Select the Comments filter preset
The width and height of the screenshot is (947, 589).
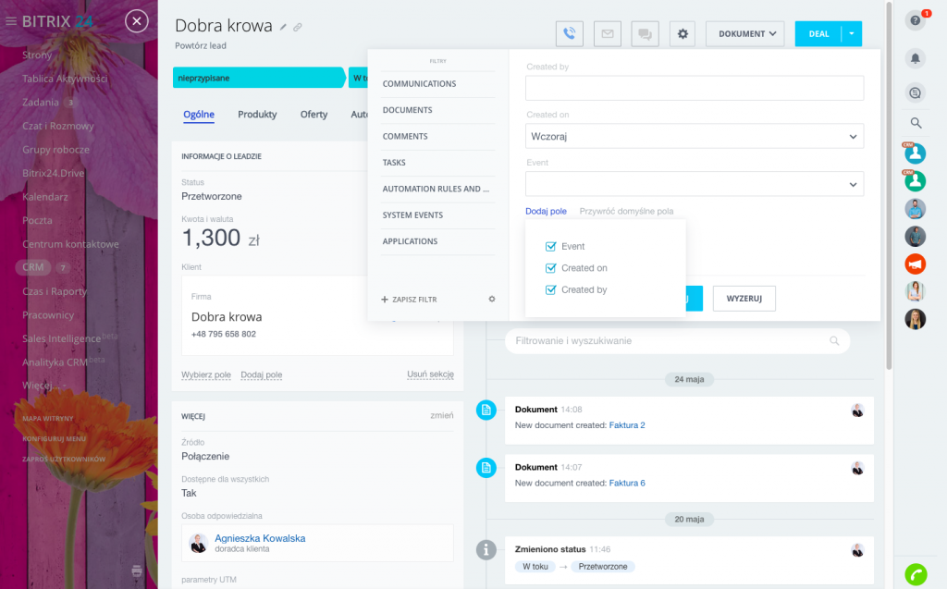click(x=405, y=136)
